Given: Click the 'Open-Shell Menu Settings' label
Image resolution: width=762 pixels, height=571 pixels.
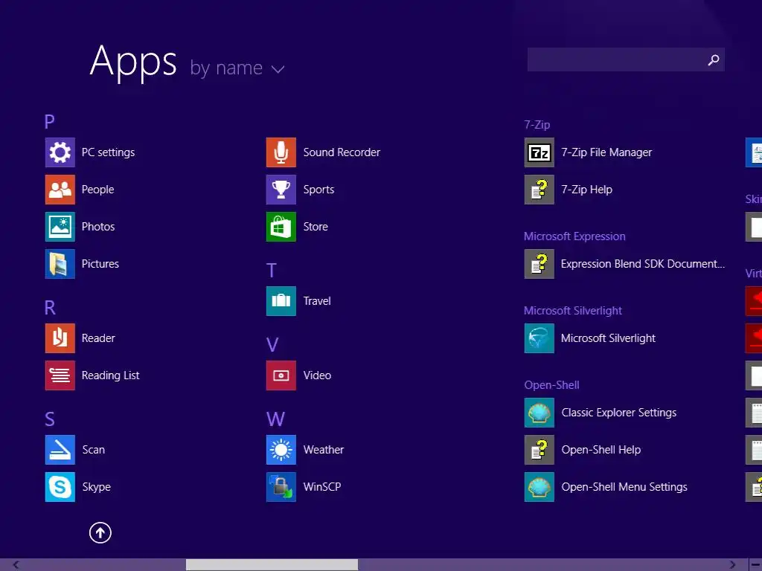Looking at the screenshot, I should point(624,487).
